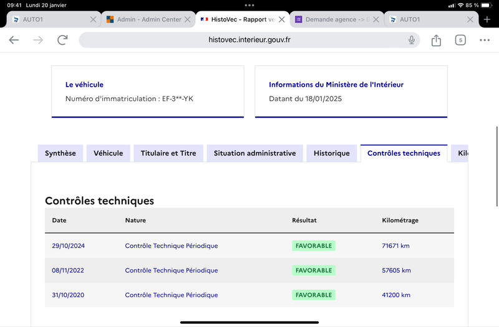Click the Nature column header
The image size is (499, 327).
[x=135, y=220]
